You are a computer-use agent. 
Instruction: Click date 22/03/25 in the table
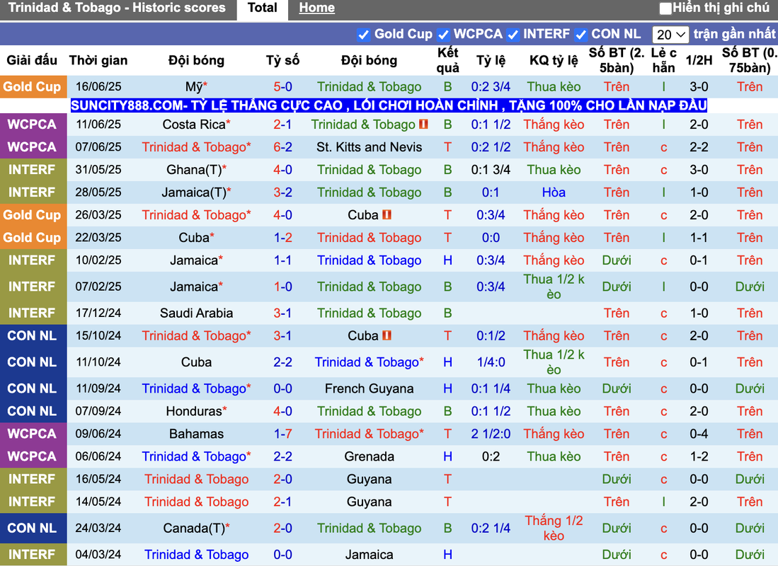(x=98, y=238)
